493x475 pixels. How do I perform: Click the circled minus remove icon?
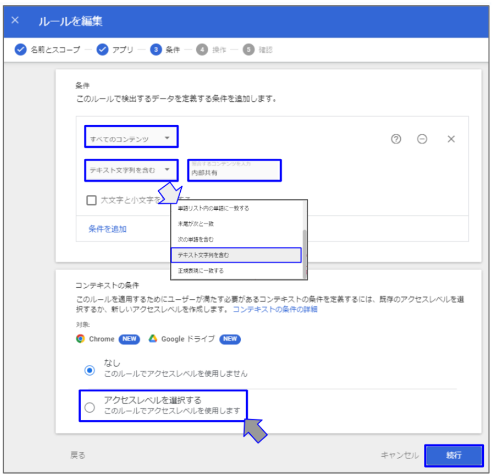(x=422, y=139)
